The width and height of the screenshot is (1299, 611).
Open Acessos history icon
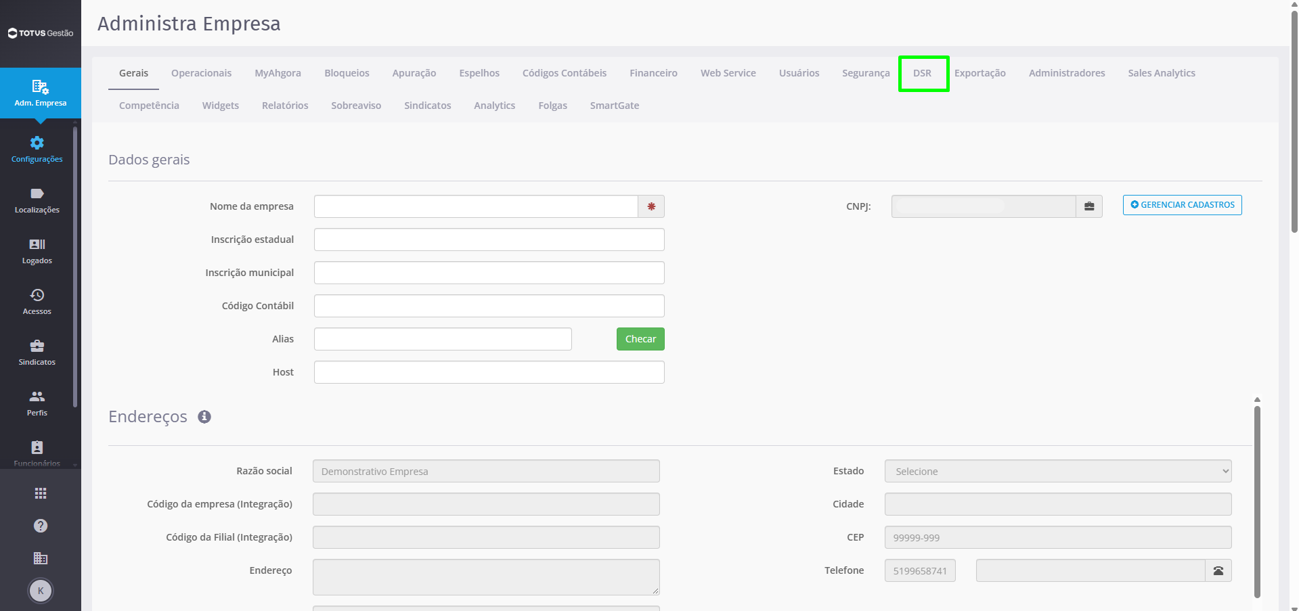click(x=37, y=295)
